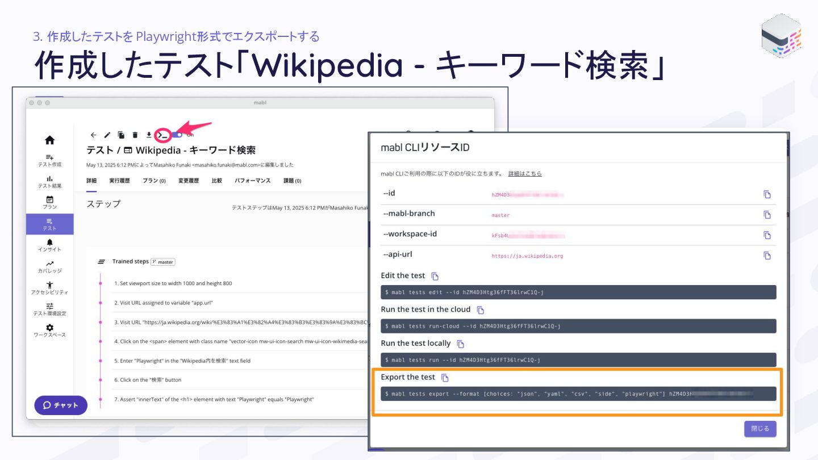
Task: Switch to the 実行履歴 tab
Action: 119,181
